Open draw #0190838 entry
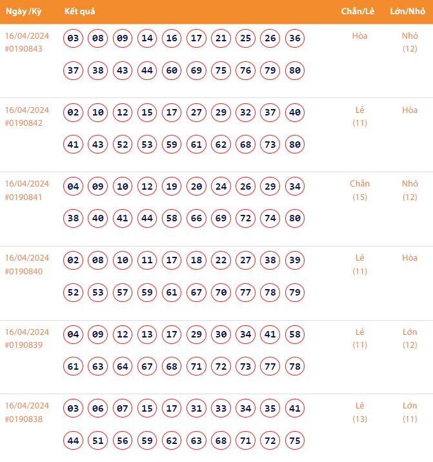This screenshot has width=433, height=462. click(23, 419)
